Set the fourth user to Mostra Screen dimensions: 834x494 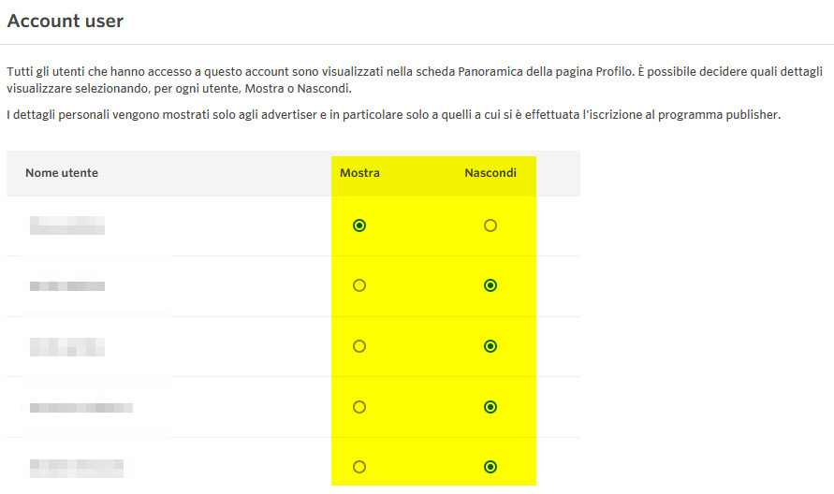coord(359,407)
